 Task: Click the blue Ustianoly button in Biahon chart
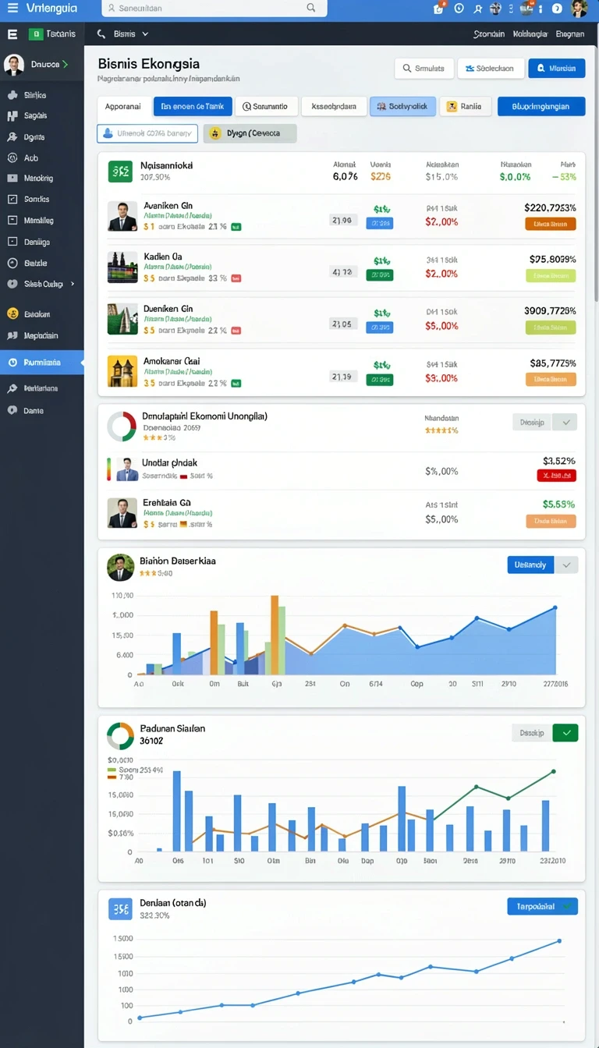(x=530, y=565)
